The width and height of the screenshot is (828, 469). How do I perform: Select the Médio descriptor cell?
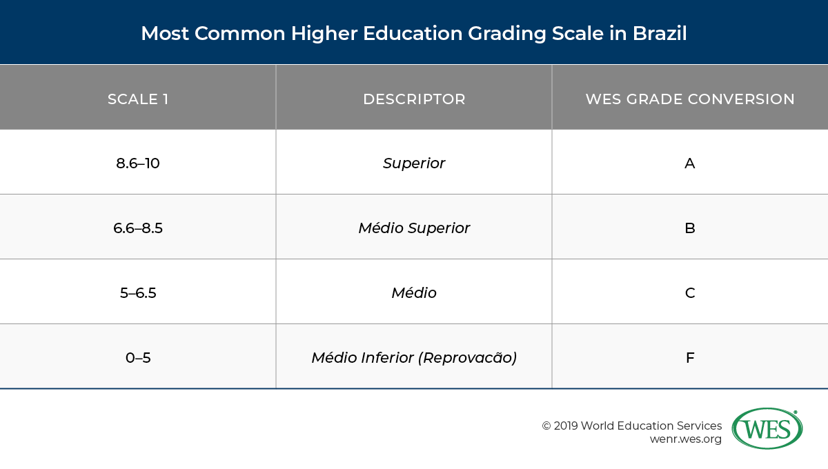(x=414, y=293)
